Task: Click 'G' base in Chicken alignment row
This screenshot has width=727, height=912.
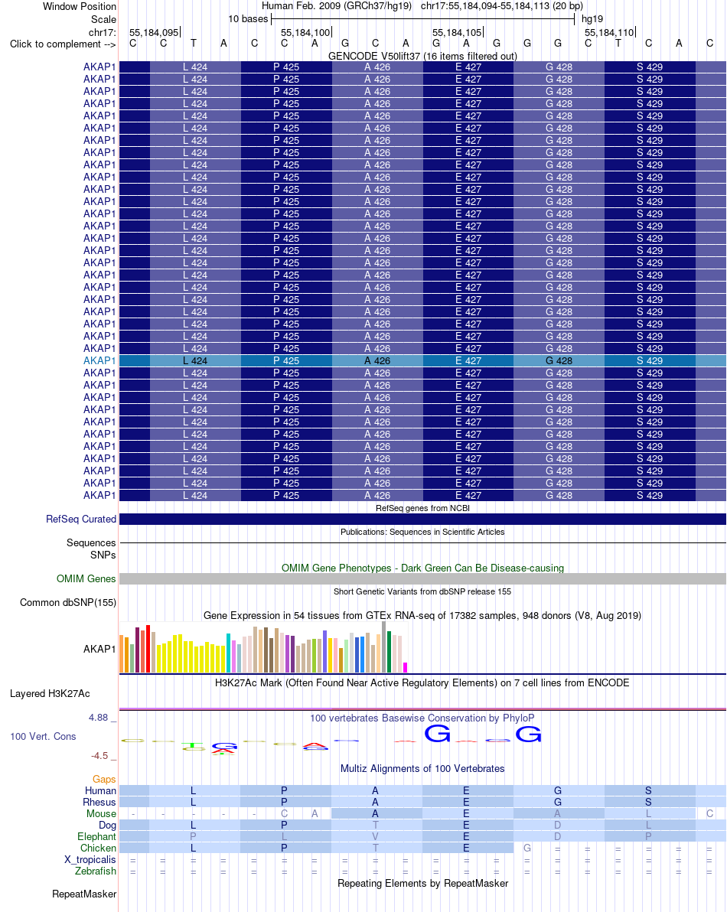Action: pyautogui.click(x=527, y=848)
